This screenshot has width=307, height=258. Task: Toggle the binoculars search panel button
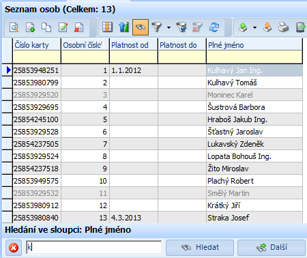coord(141,27)
